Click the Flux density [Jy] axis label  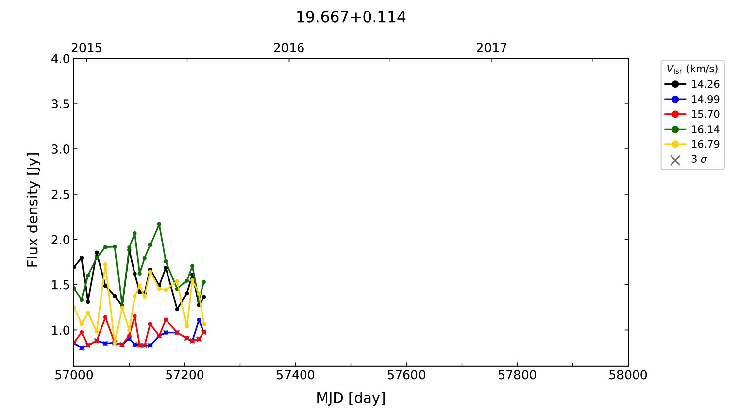point(33,210)
